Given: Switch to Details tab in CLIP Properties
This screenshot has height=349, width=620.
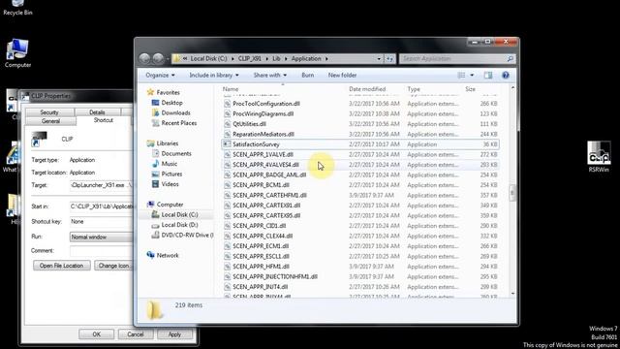Looking at the screenshot, I should 97,112.
